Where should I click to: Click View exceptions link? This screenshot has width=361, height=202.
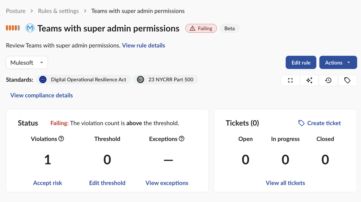tap(167, 183)
